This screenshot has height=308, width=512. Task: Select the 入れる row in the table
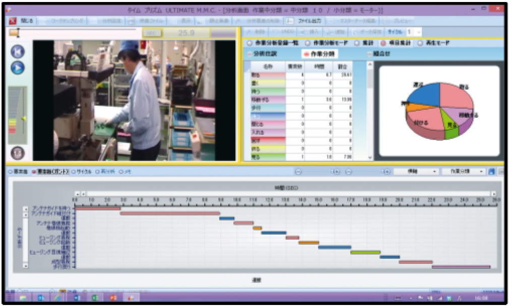(x=301, y=133)
